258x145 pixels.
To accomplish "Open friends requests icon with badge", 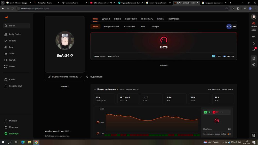I will point(254,50).
